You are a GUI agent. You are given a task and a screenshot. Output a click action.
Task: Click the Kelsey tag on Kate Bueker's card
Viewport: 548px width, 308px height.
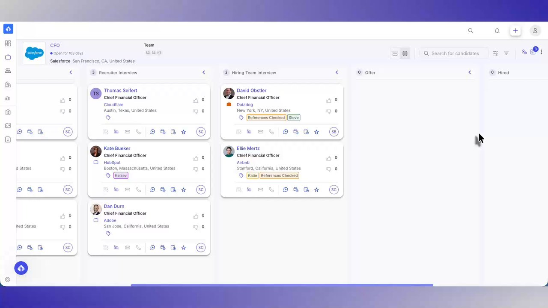pyautogui.click(x=121, y=175)
